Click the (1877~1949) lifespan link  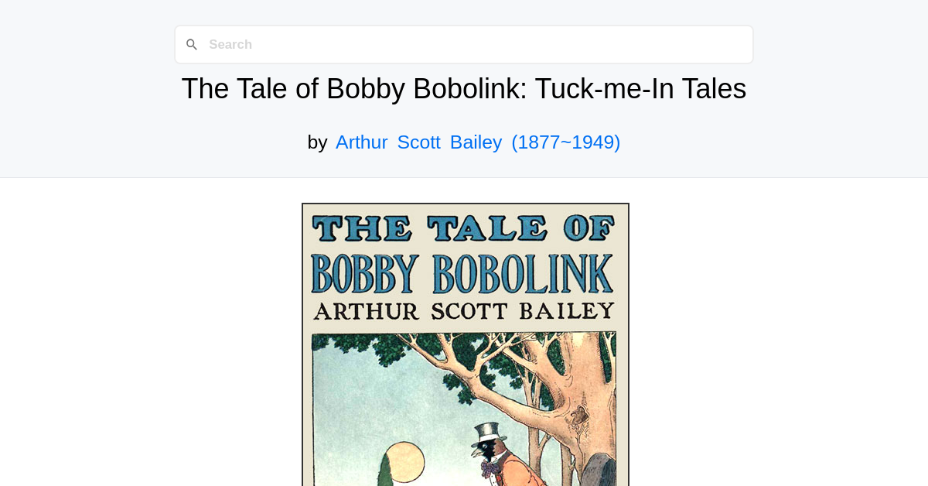click(565, 142)
